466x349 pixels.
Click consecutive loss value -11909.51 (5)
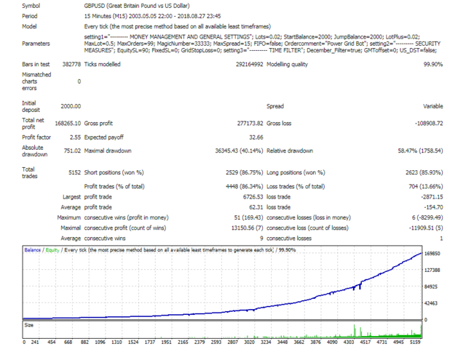(426, 228)
